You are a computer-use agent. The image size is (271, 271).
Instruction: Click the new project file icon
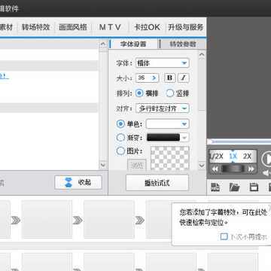215,187
